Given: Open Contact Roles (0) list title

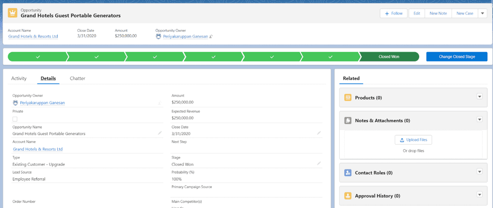Looking at the screenshot, I should click(x=374, y=173).
